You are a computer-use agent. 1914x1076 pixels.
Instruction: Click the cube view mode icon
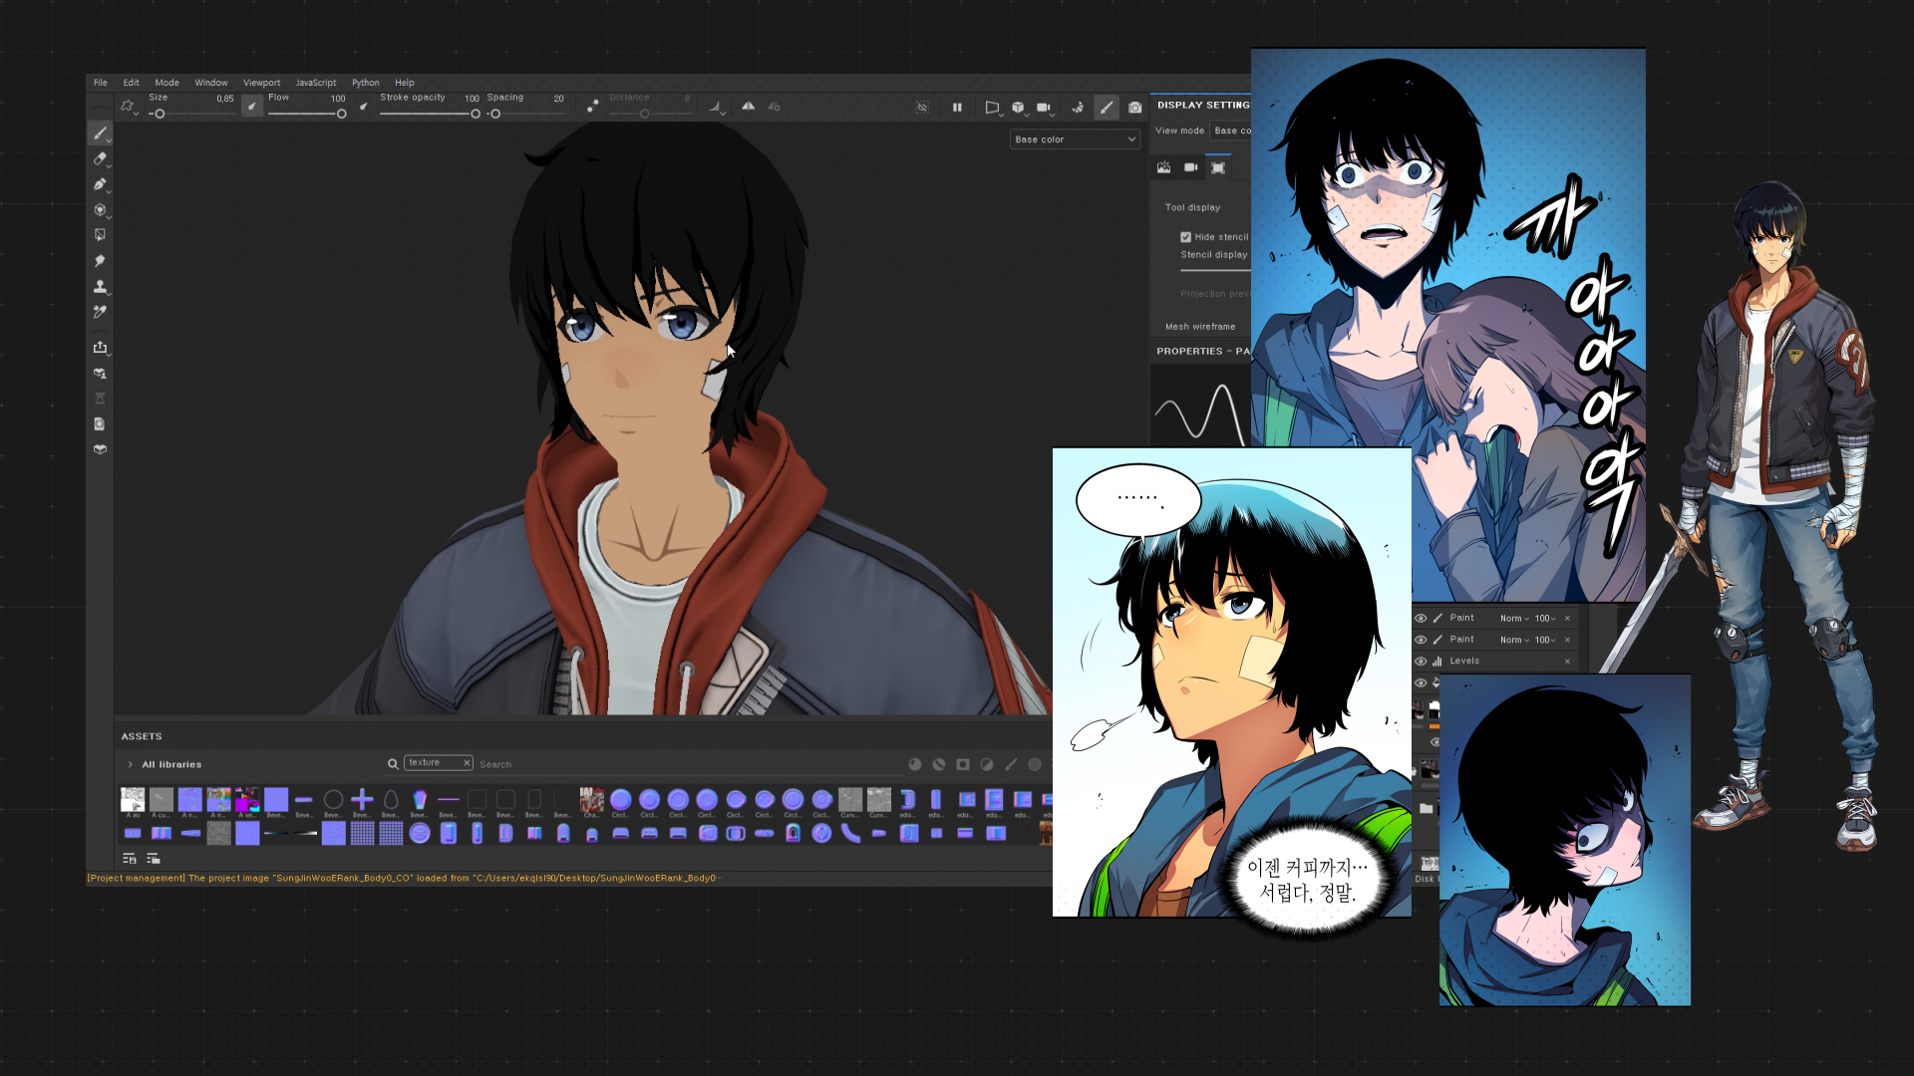[1018, 107]
